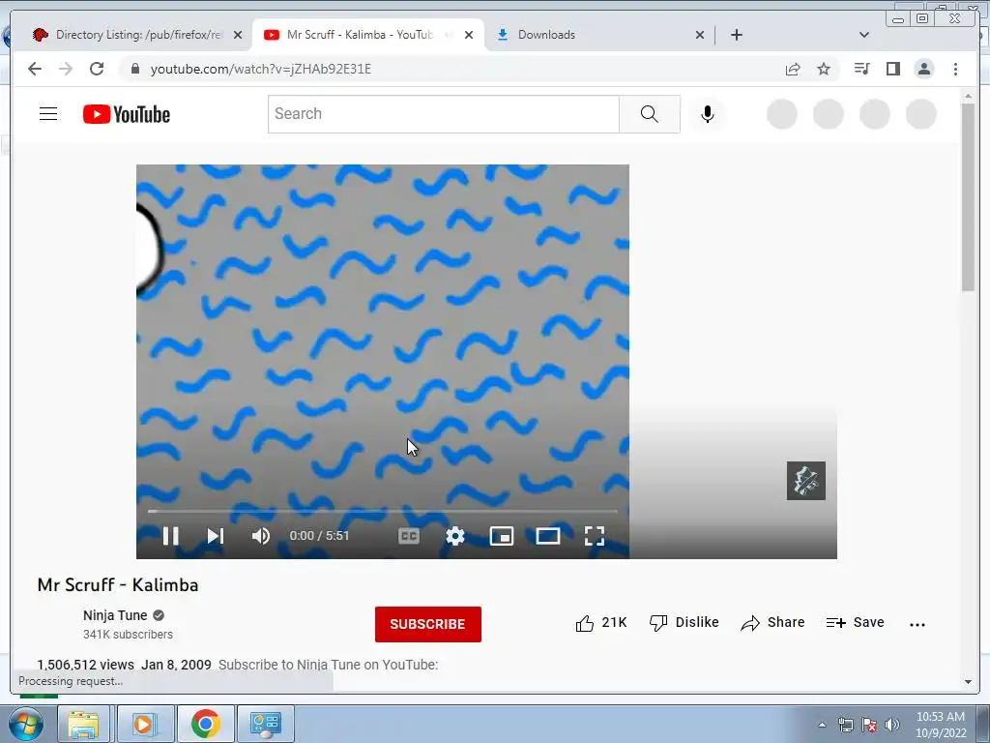The width and height of the screenshot is (990, 743).
Task: View site information lock icon
Action: pos(134,69)
